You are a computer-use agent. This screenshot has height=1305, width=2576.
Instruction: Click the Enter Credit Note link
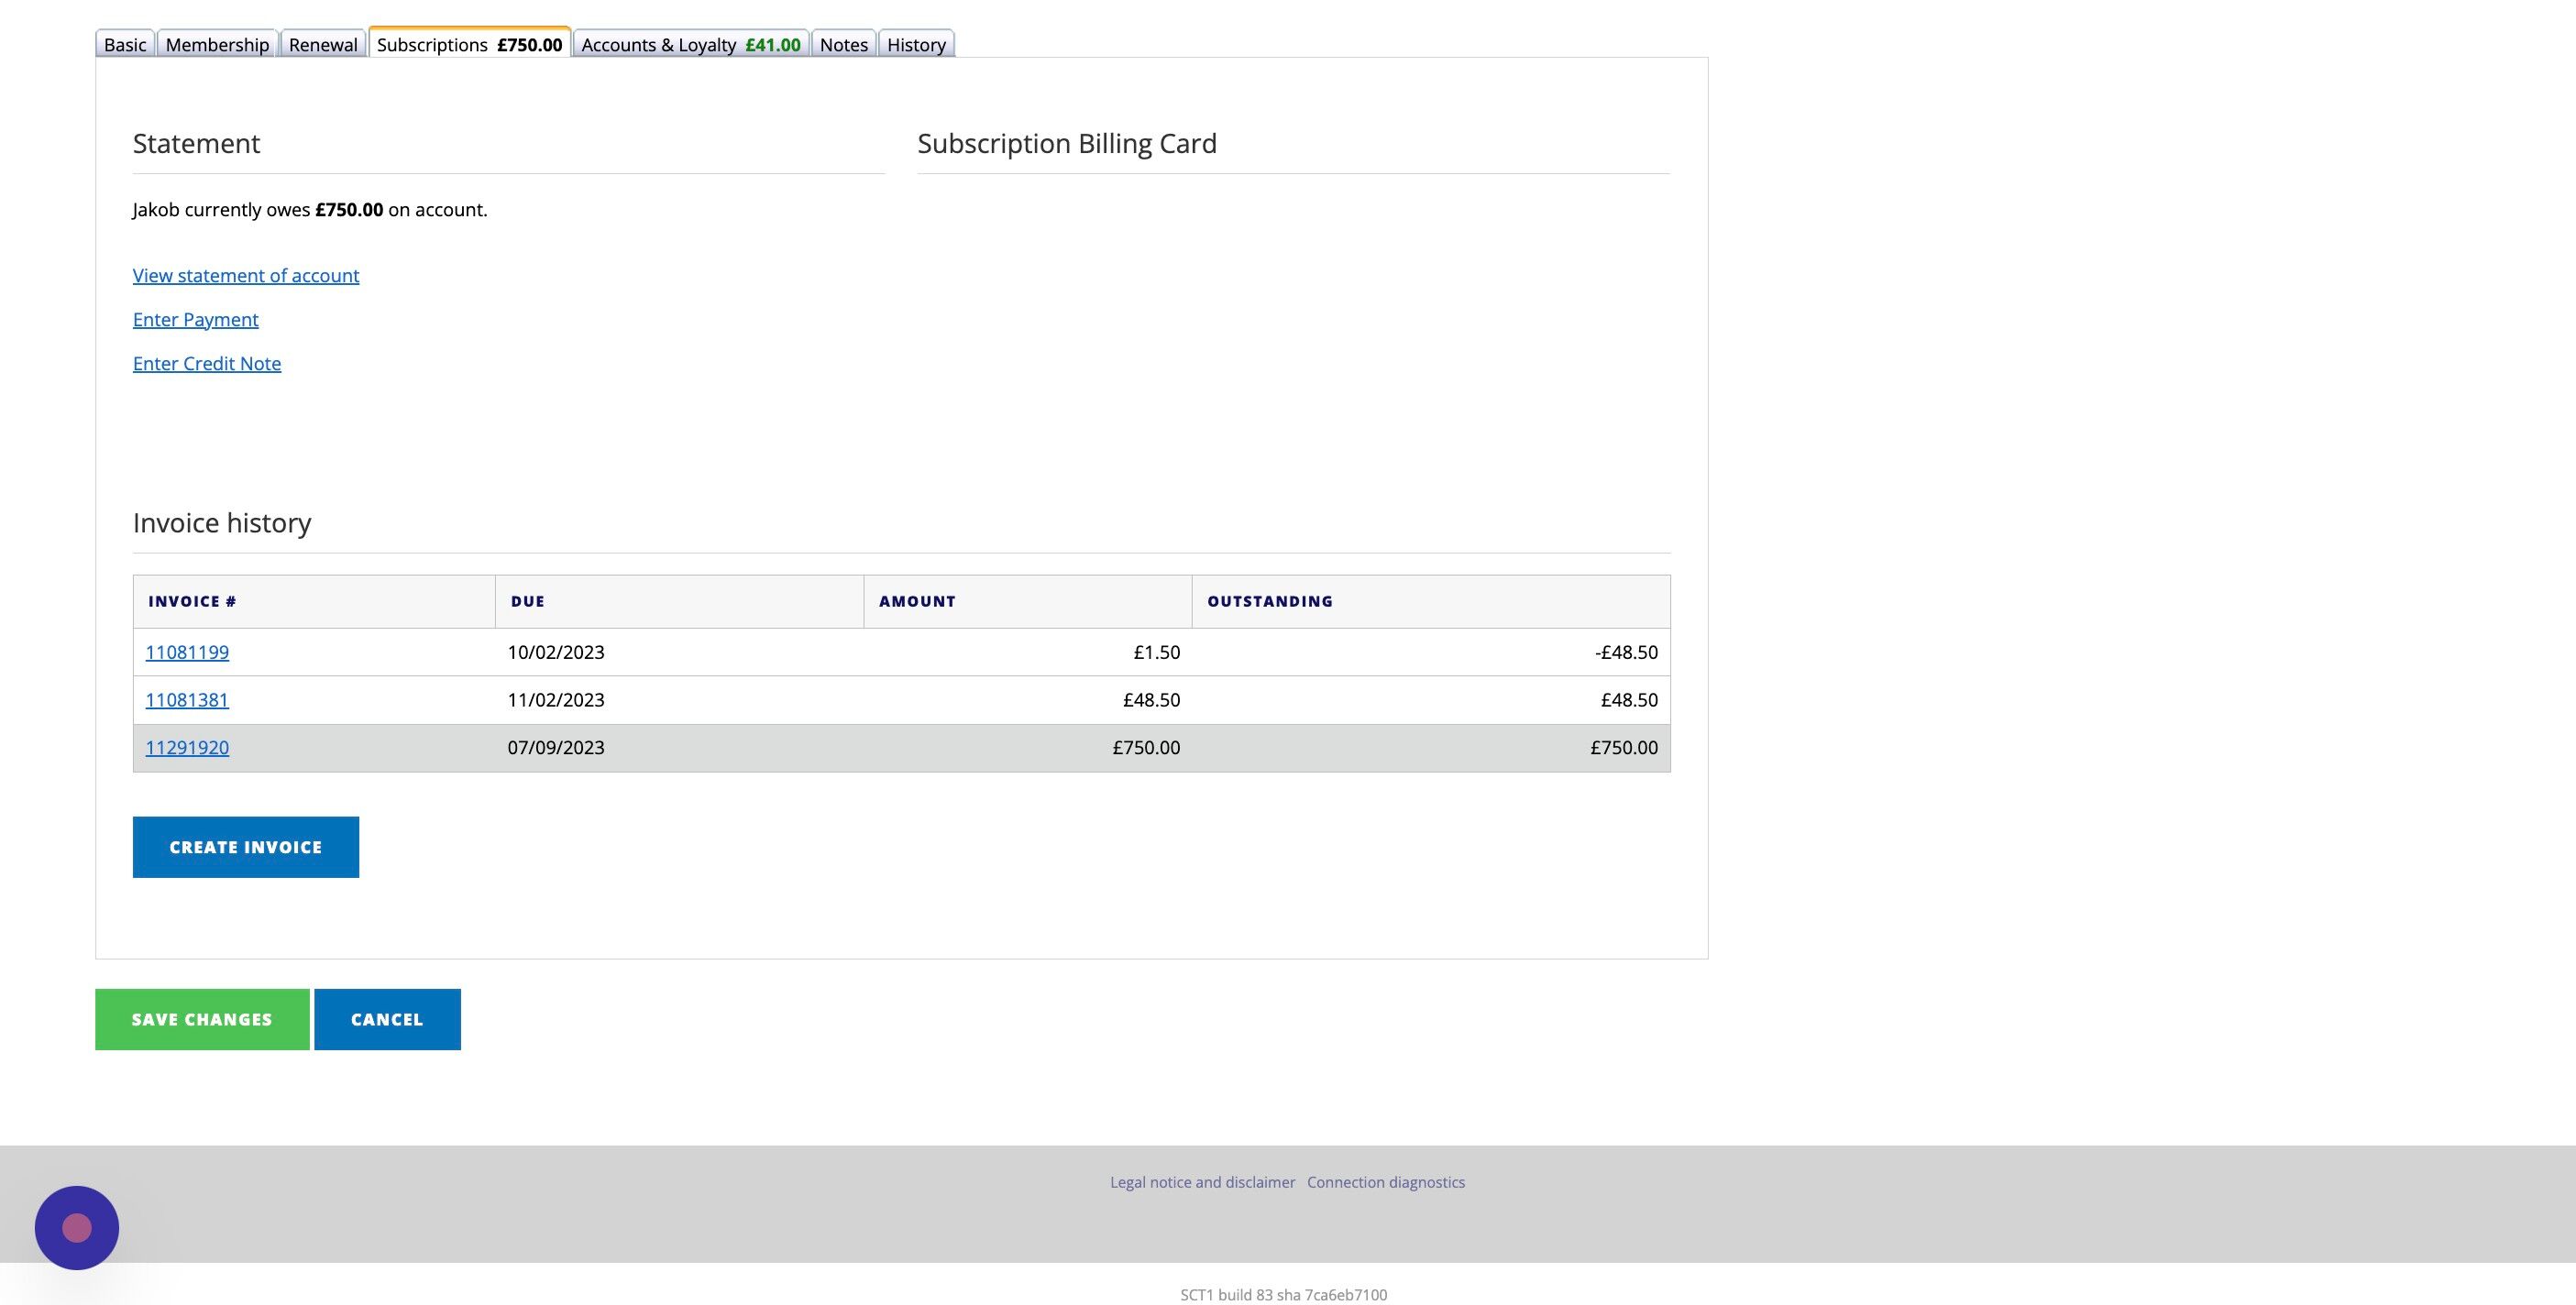click(207, 363)
